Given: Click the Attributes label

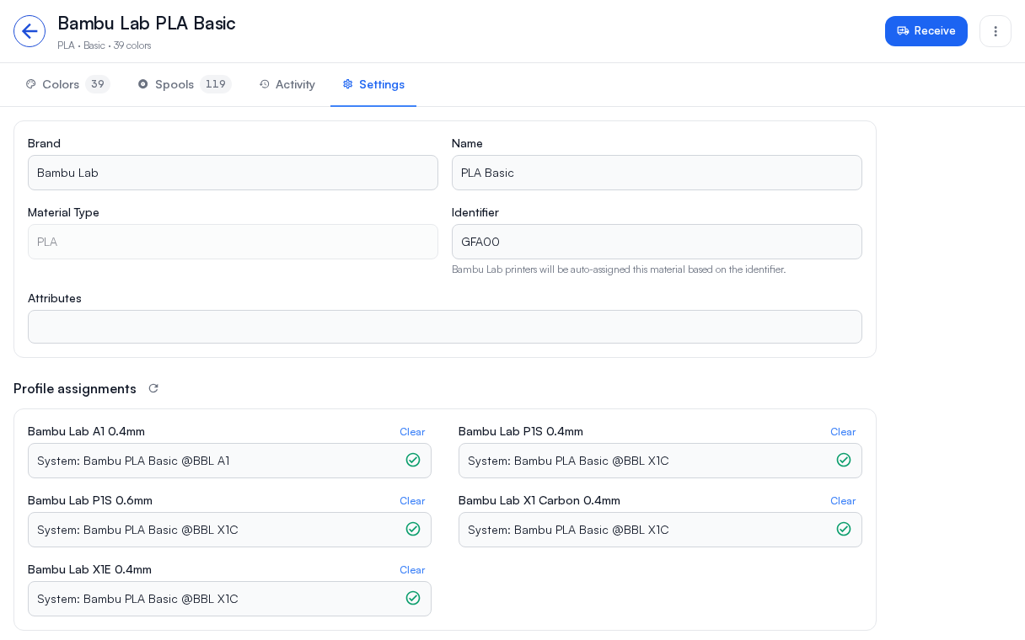Looking at the screenshot, I should point(55,298).
